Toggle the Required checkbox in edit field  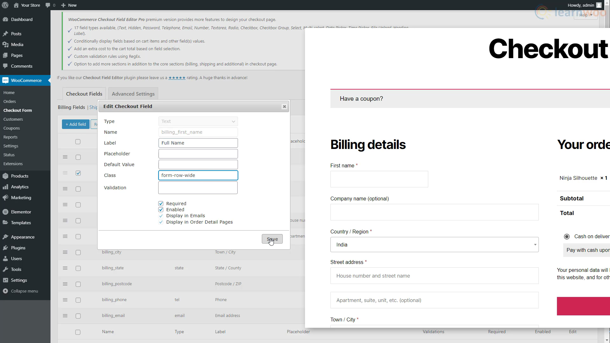point(161,203)
